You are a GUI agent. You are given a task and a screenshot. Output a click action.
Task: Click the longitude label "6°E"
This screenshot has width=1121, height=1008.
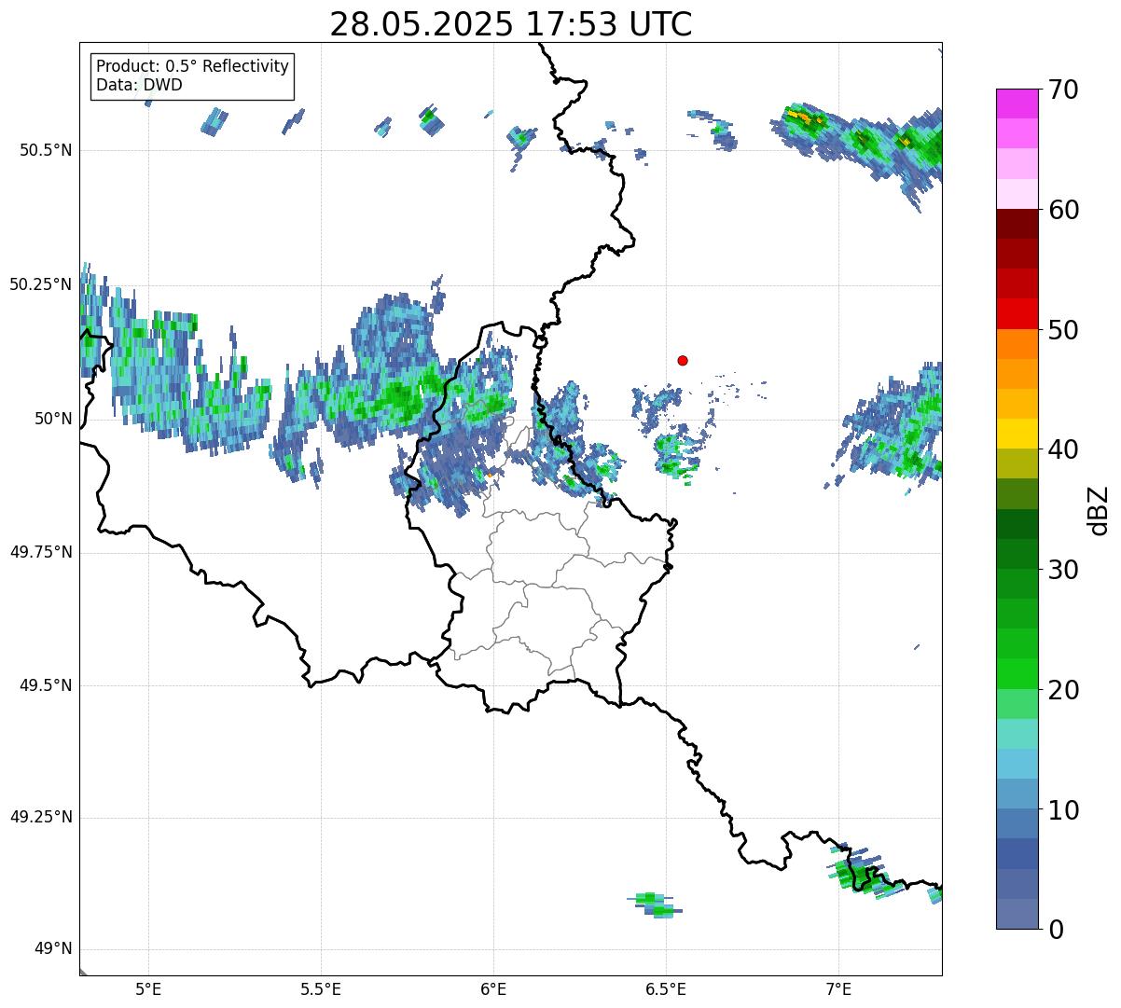pos(493,990)
